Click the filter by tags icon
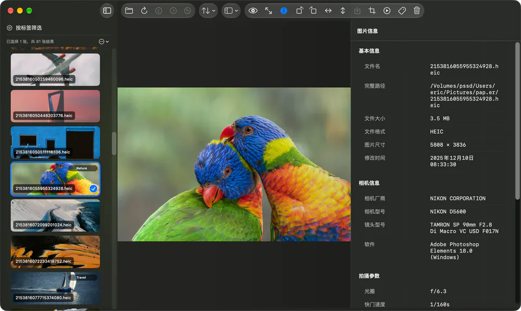 10,28
